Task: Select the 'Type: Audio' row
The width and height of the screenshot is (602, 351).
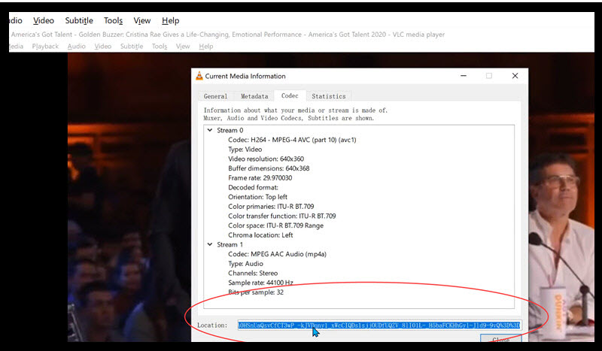Action: [x=246, y=264]
